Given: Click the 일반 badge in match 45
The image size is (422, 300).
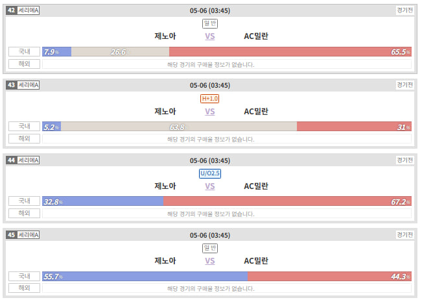Looking at the screenshot, I should (x=210, y=248).
